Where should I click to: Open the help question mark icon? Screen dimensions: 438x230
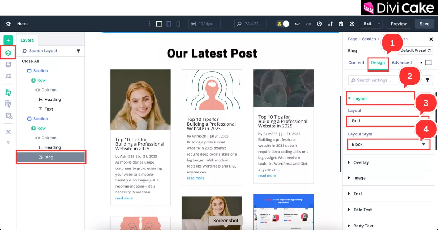pos(8,143)
